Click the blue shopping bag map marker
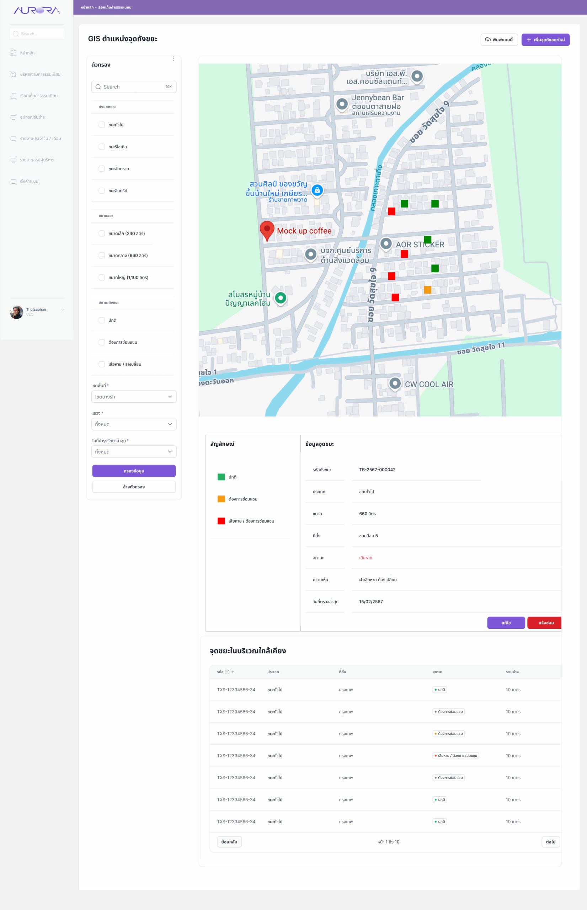This screenshot has width=587, height=910. coord(317,190)
